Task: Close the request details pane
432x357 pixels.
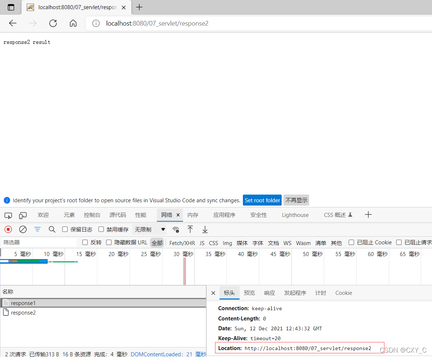Action: click(213, 293)
